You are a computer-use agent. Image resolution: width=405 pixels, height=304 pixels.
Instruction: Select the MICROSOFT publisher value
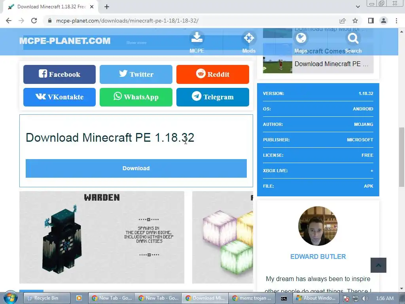coord(360,140)
